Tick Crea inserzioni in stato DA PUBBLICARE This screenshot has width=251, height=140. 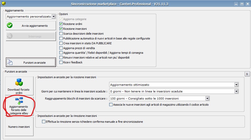(x=61, y=43)
